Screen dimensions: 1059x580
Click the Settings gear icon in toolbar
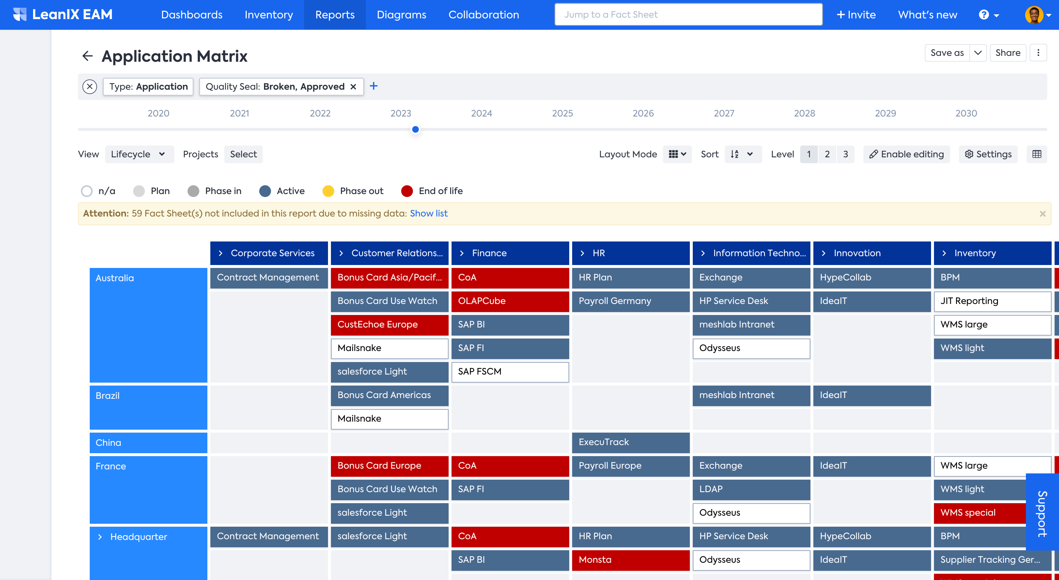click(x=969, y=154)
